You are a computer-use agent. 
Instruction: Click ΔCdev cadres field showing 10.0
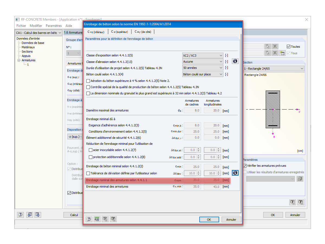[x=192, y=173]
